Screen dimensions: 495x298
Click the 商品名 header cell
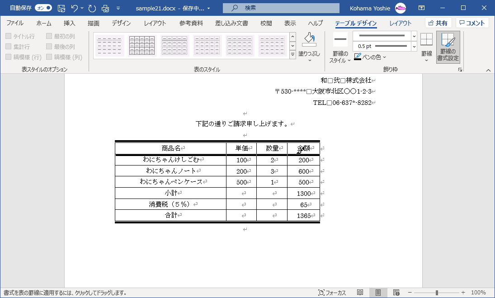coord(171,148)
